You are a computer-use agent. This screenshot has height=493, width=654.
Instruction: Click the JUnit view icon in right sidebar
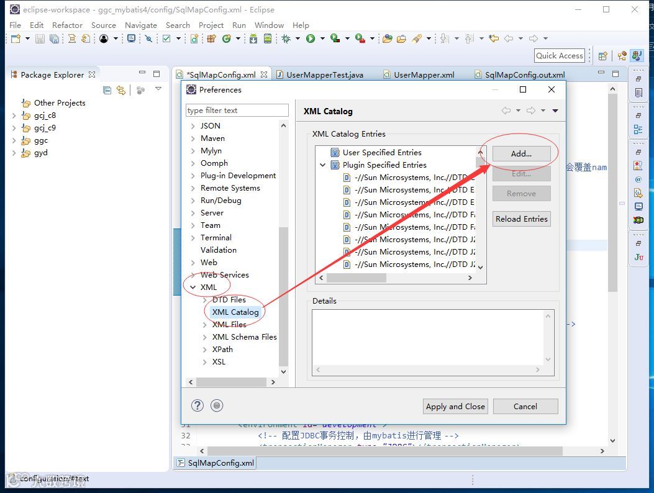[638, 257]
